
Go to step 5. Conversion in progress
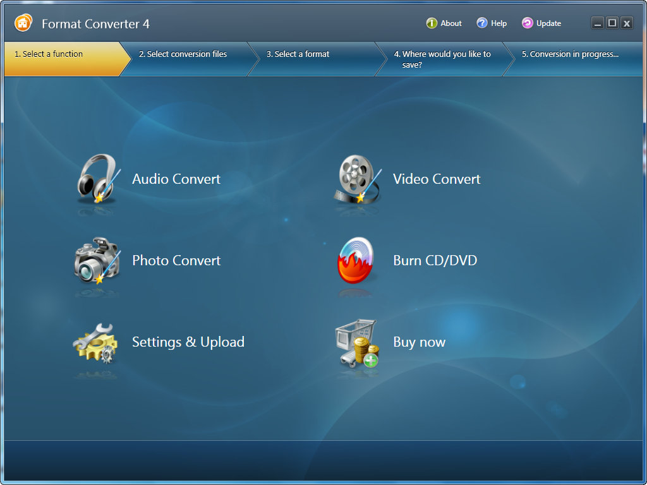(x=574, y=59)
